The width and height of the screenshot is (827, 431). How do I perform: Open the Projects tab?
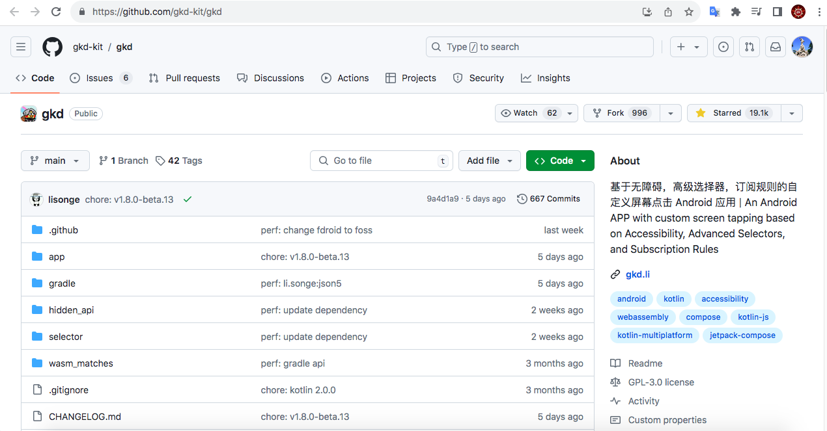411,78
